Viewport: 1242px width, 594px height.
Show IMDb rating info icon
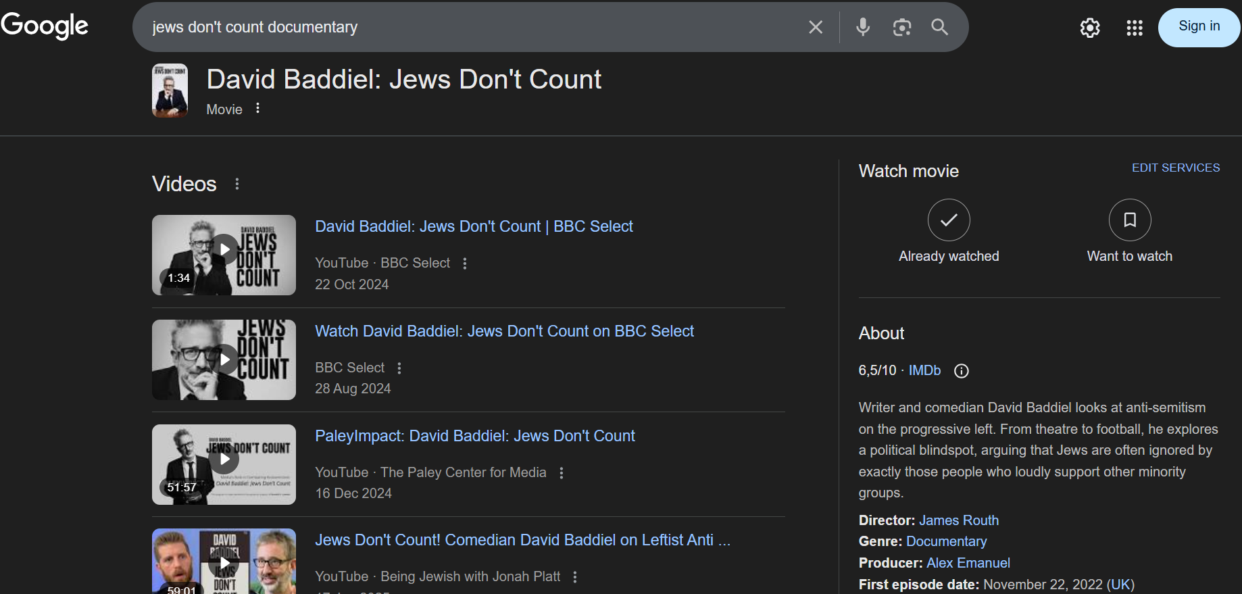pyautogui.click(x=962, y=371)
